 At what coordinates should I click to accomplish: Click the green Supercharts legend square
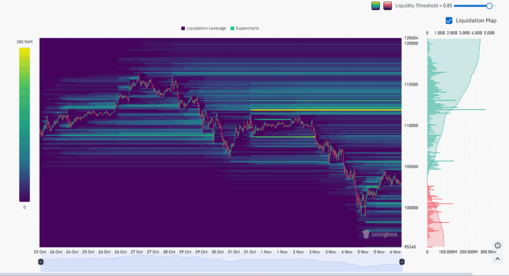click(232, 28)
